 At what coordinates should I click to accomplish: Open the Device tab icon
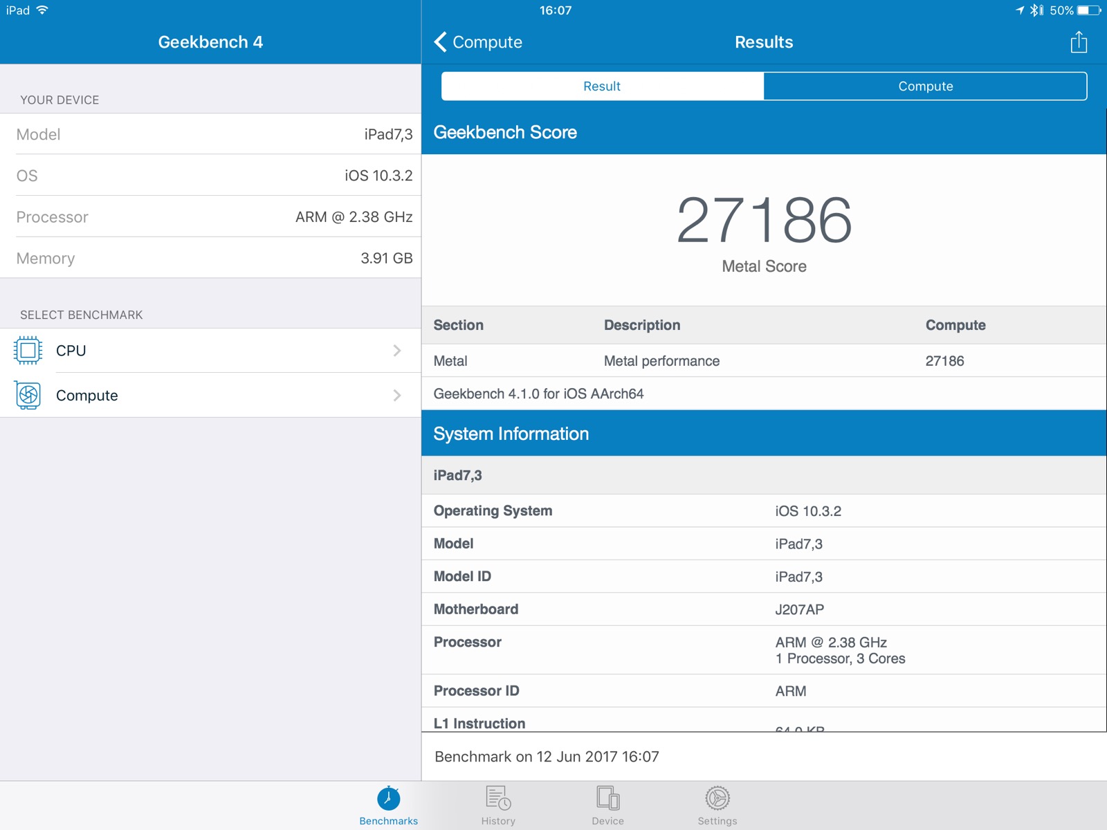pos(608,798)
